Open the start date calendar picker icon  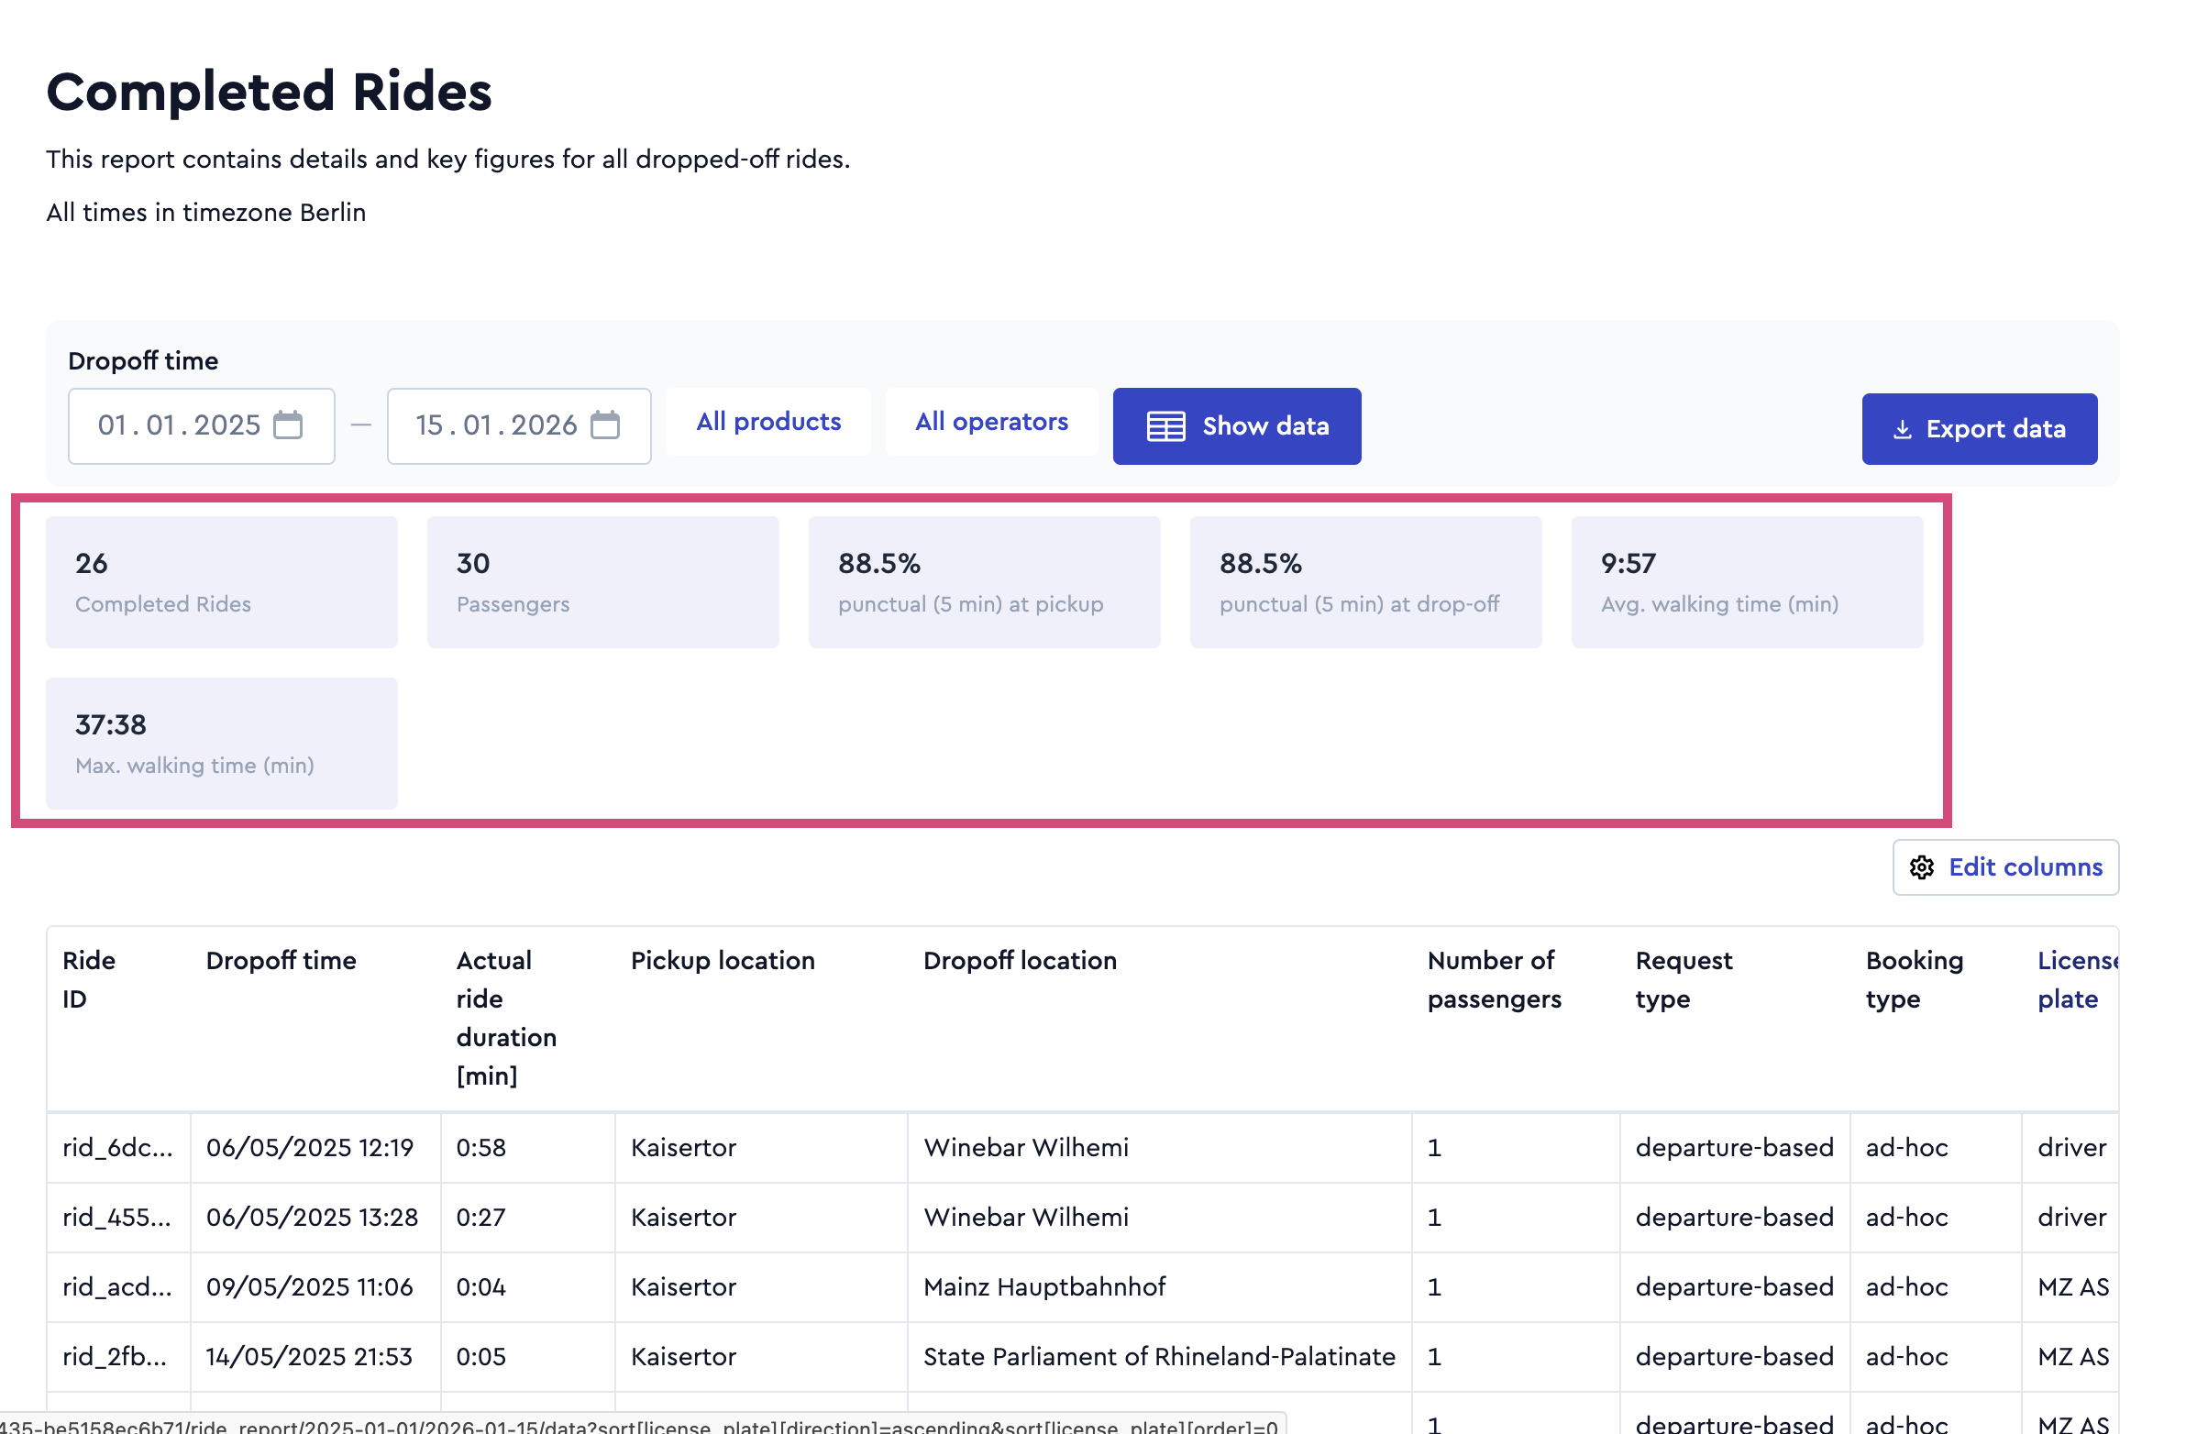(x=289, y=425)
